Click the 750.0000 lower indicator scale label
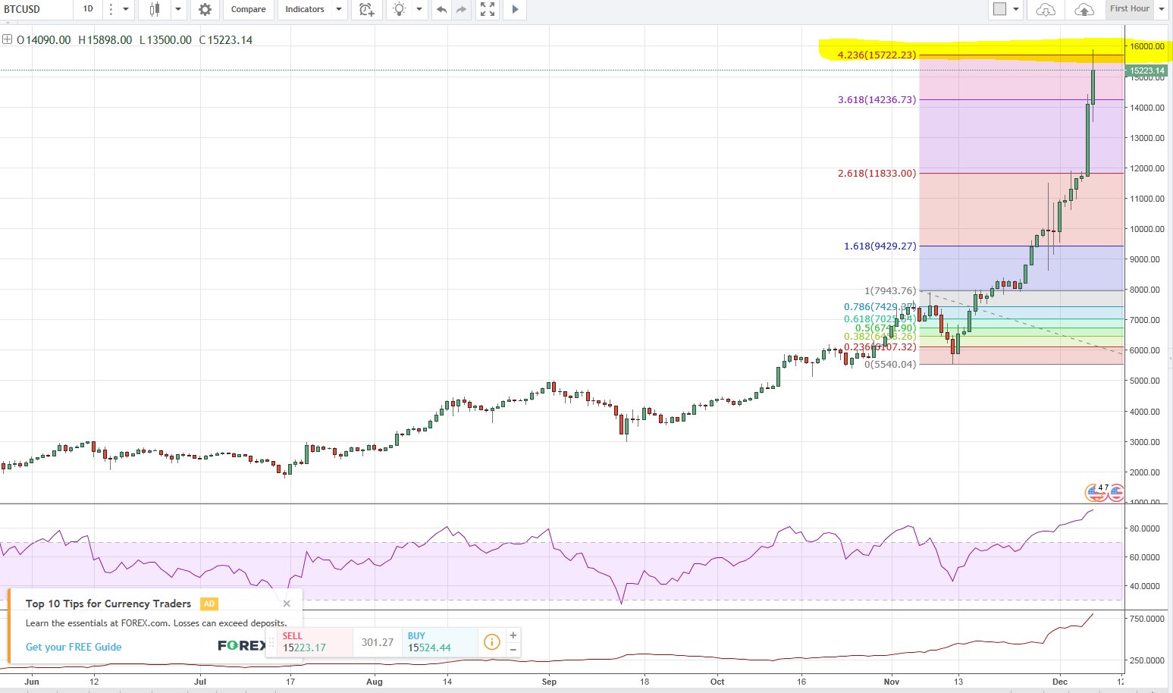 point(1146,619)
